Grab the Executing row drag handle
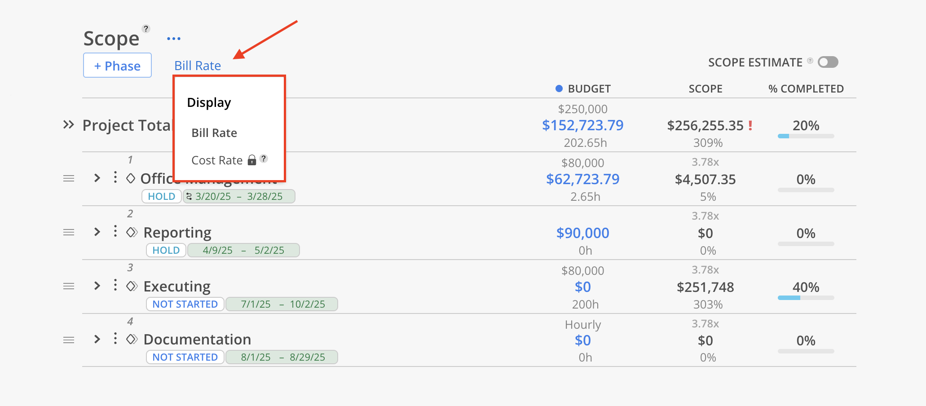Screen dimensions: 926x406 pos(69,286)
